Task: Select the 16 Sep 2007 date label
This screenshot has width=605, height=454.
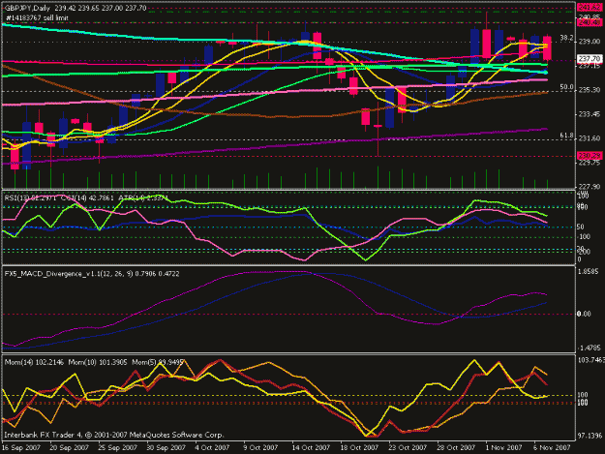Action: pos(21,447)
